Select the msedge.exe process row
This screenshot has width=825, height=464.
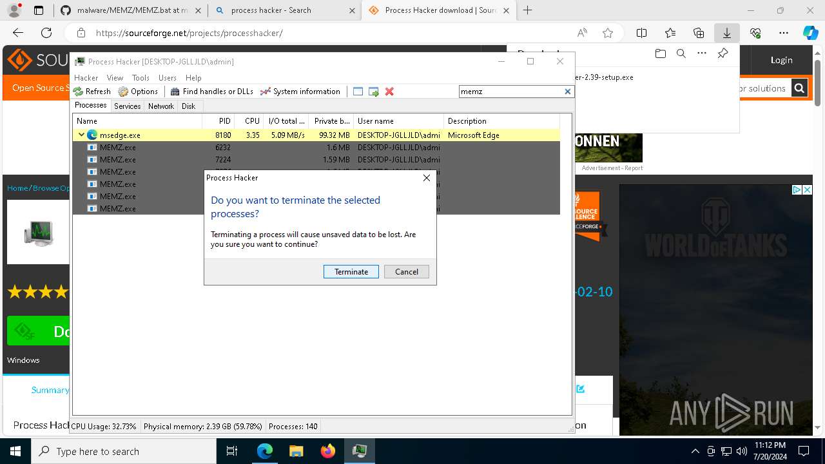(x=316, y=135)
